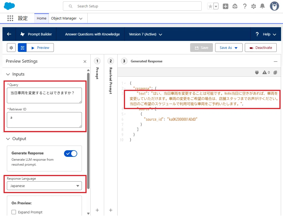Open the Trailhead guidance icon

click(x=235, y=7)
